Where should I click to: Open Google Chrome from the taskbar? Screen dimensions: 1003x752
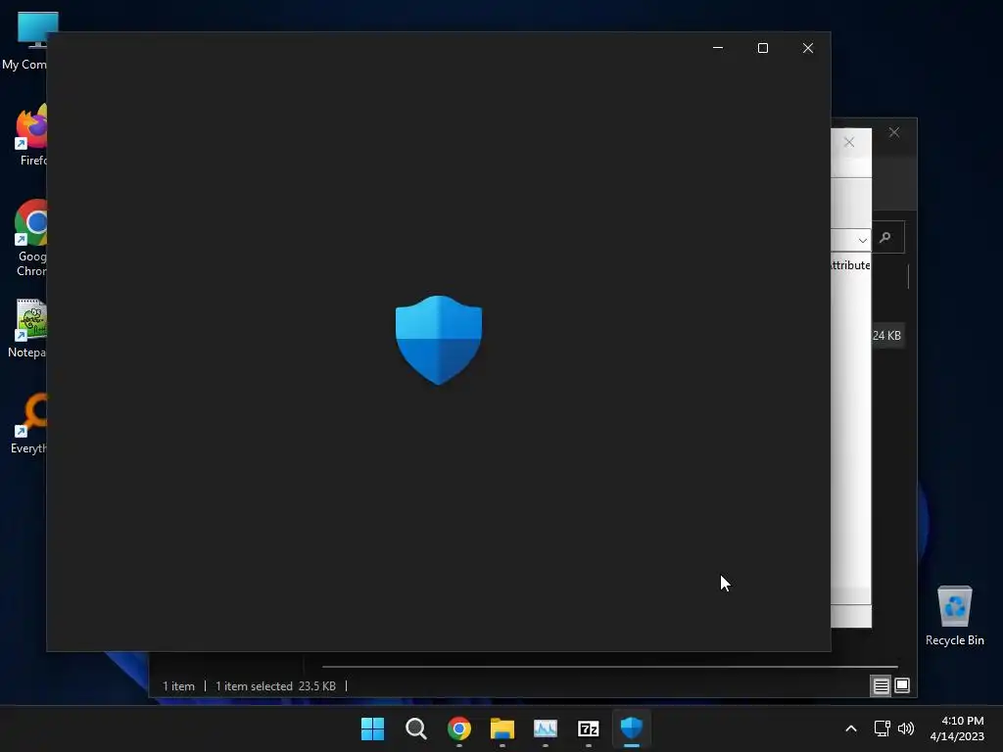(x=458, y=728)
